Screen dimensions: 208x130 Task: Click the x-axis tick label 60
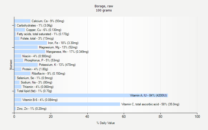point(124,116)
